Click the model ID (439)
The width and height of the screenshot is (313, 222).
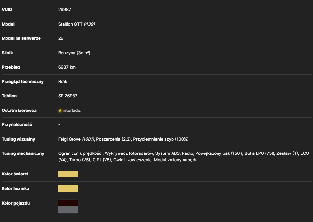89,24
